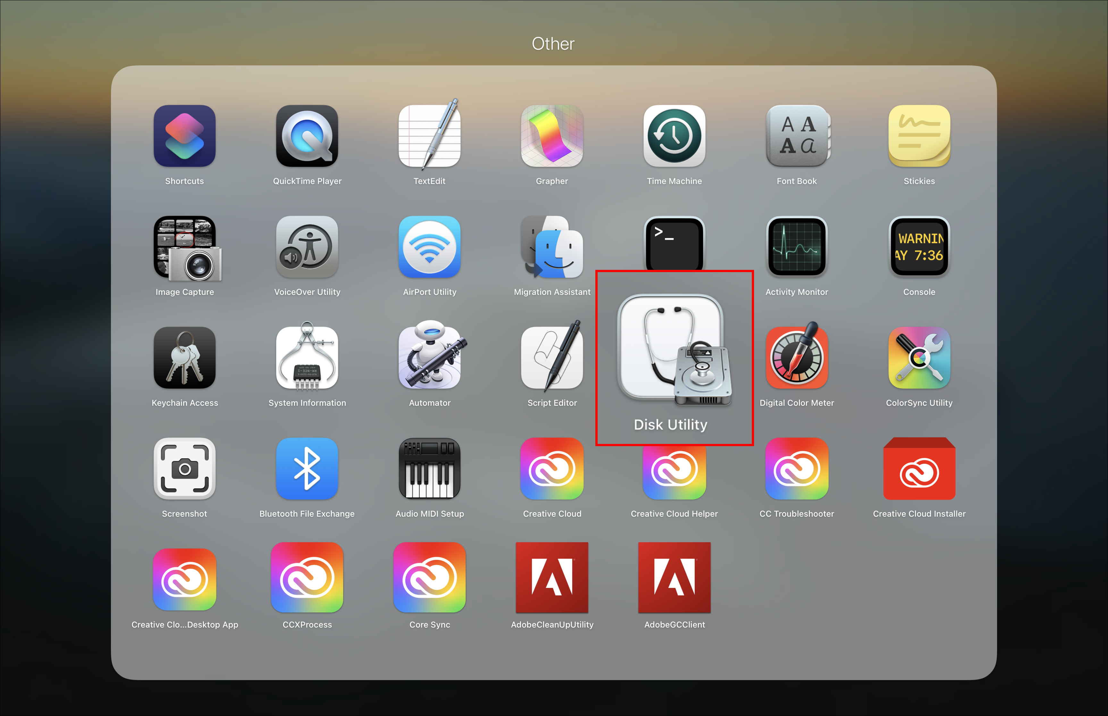Launch the Console app
Image resolution: width=1108 pixels, height=716 pixels.
click(x=919, y=247)
